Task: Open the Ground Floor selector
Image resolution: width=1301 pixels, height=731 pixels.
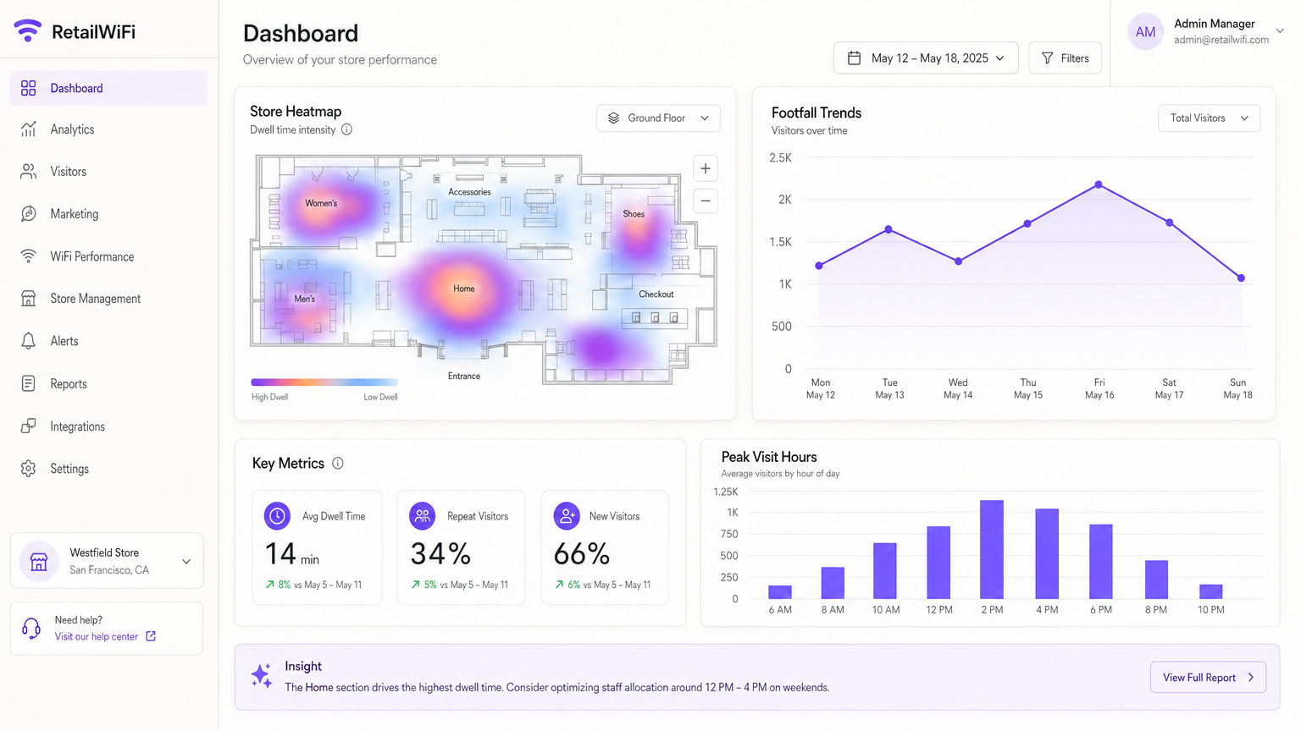Action: point(658,118)
